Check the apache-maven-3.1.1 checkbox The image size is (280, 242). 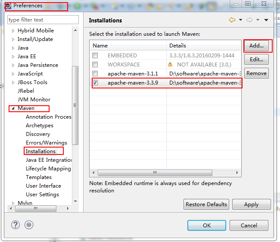pyautogui.click(x=95, y=73)
